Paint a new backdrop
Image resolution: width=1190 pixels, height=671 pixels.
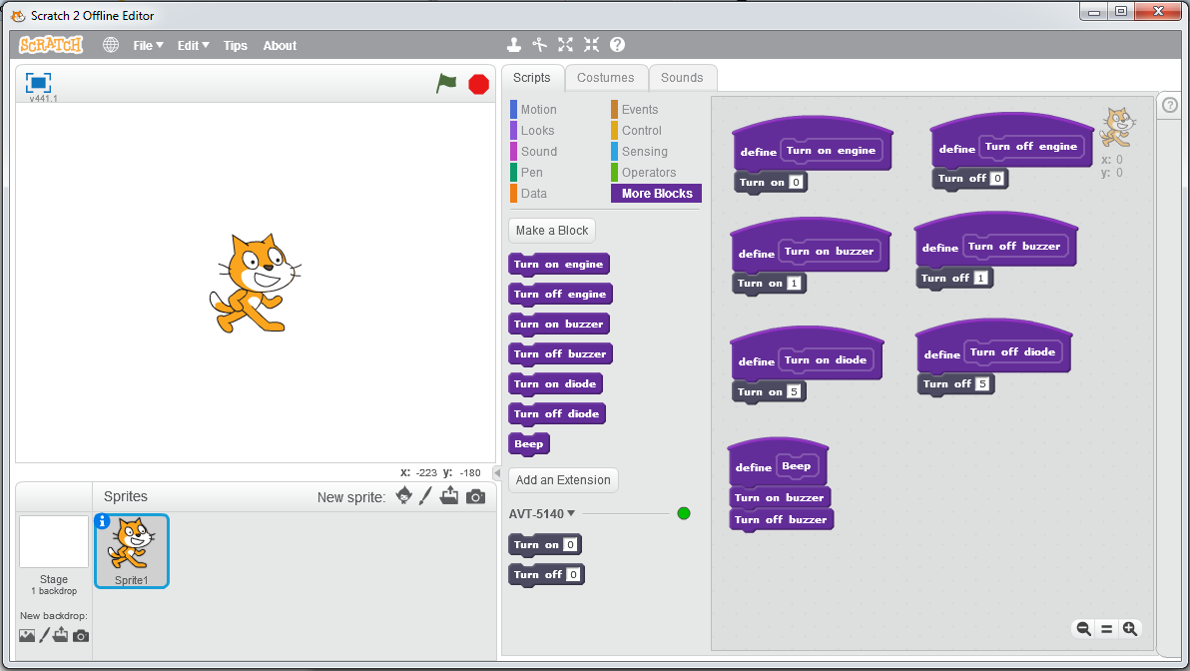click(x=45, y=635)
